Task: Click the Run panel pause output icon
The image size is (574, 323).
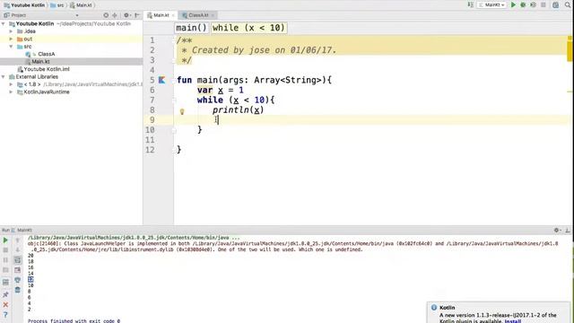Action: [x=5, y=260]
